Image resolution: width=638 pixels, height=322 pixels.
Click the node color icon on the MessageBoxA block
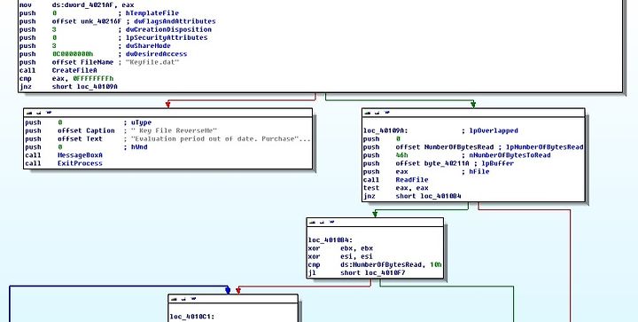click(x=29, y=113)
